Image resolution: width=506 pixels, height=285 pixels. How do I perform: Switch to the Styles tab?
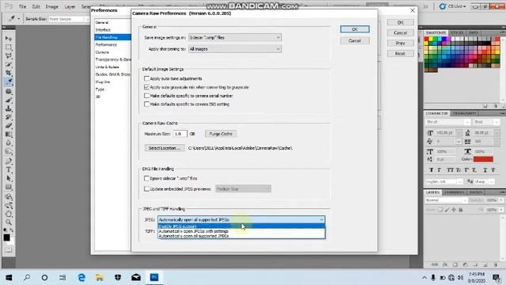457,33
